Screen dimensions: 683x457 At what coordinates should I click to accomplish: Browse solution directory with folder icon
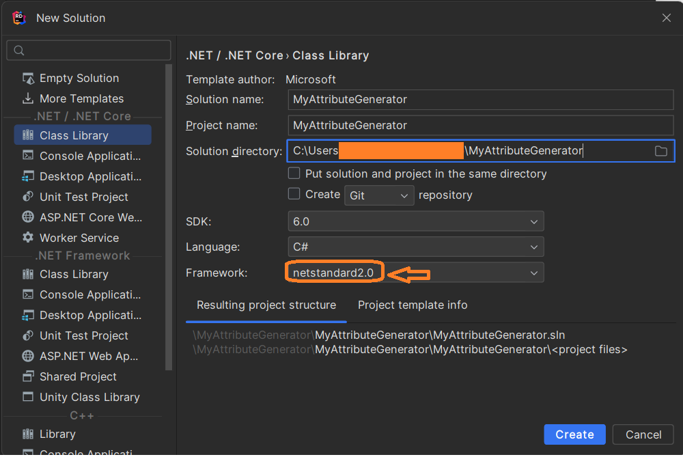pos(660,151)
